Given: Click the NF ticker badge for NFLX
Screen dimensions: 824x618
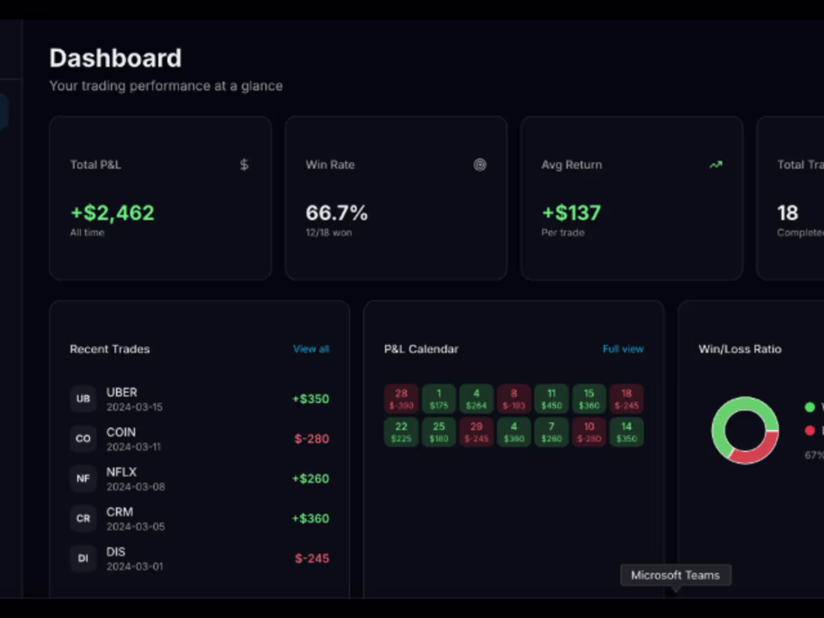Looking at the screenshot, I should pyautogui.click(x=83, y=478).
